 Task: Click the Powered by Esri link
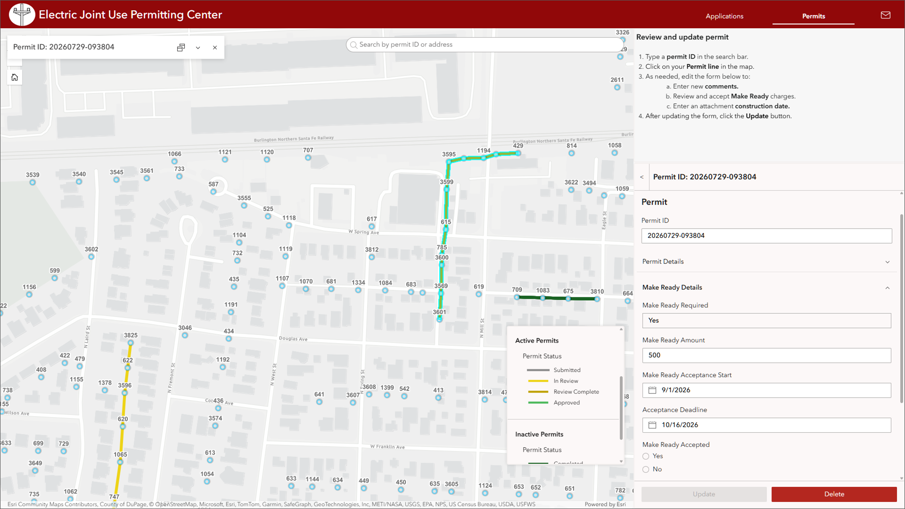point(605,504)
